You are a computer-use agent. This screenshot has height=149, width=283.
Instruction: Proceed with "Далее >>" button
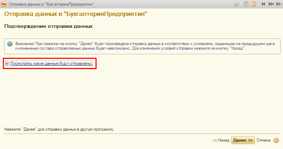[243, 140]
